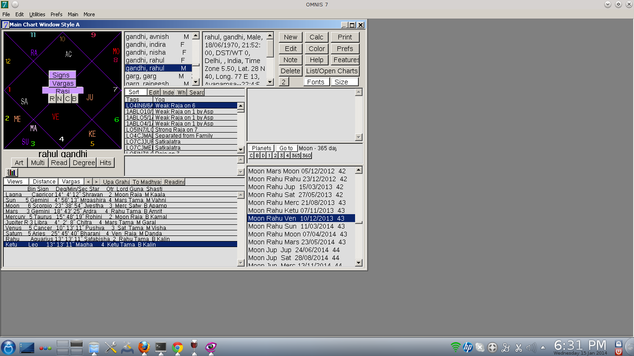Click the red power shutdown icon
Screen dimensions: 634x356
tap(618, 352)
